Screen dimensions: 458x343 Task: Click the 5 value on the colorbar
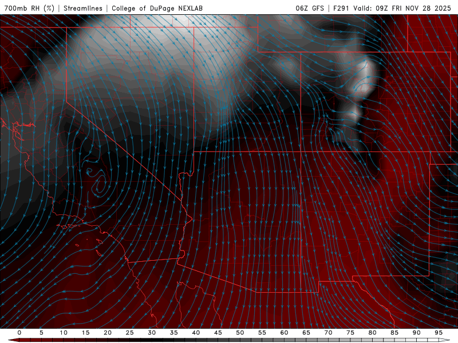tap(41, 333)
